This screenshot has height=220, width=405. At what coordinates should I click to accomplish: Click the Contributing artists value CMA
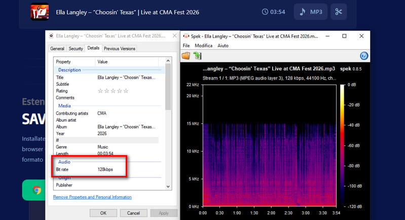pyautogui.click(x=102, y=114)
